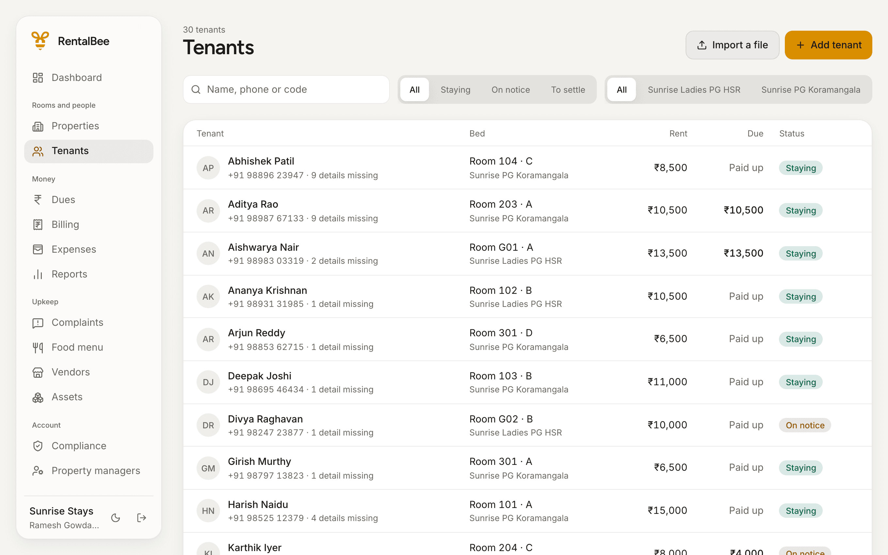Click the Compliance shield icon
Viewport: 888px width, 555px height.
pyautogui.click(x=38, y=446)
